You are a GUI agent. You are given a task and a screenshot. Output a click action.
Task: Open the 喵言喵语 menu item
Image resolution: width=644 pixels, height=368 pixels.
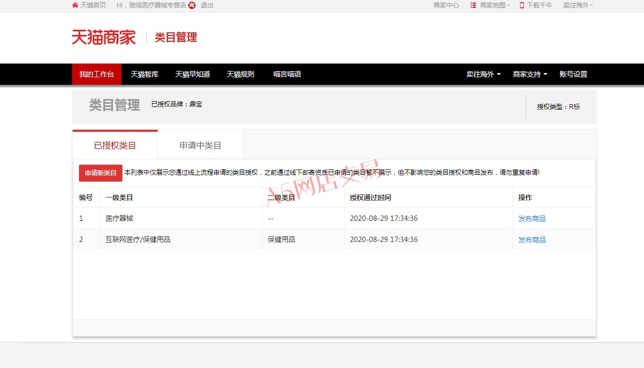point(287,74)
